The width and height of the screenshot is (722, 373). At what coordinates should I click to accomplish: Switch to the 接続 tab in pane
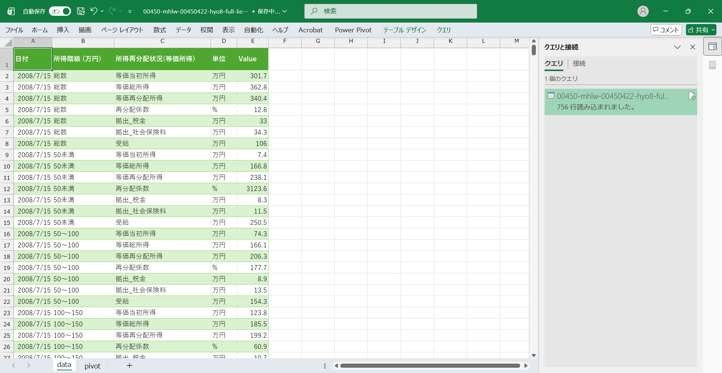tap(579, 64)
